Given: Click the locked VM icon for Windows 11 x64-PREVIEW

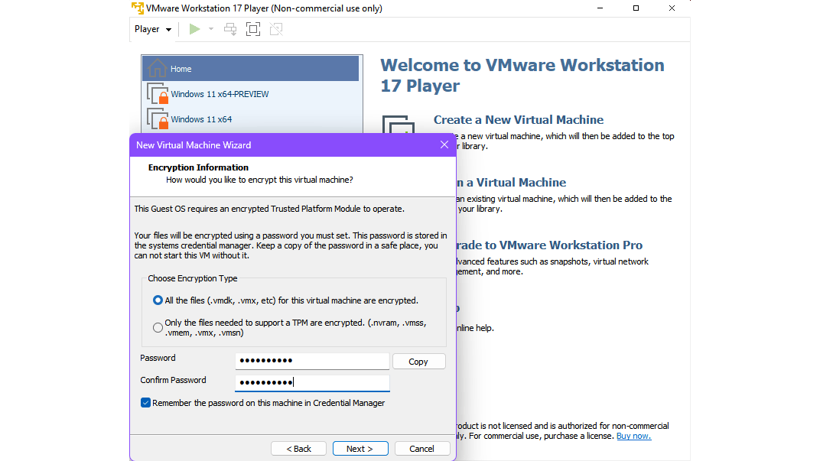Looking at the screenshot, I should 158,94.
